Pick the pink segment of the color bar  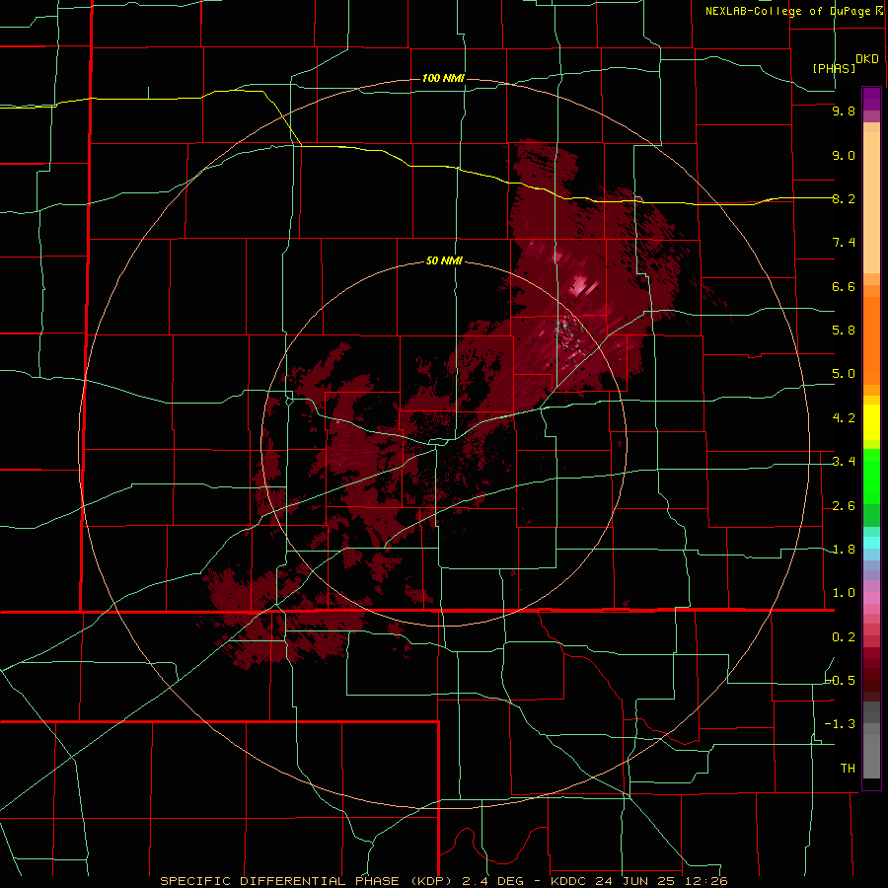point(871,598)
